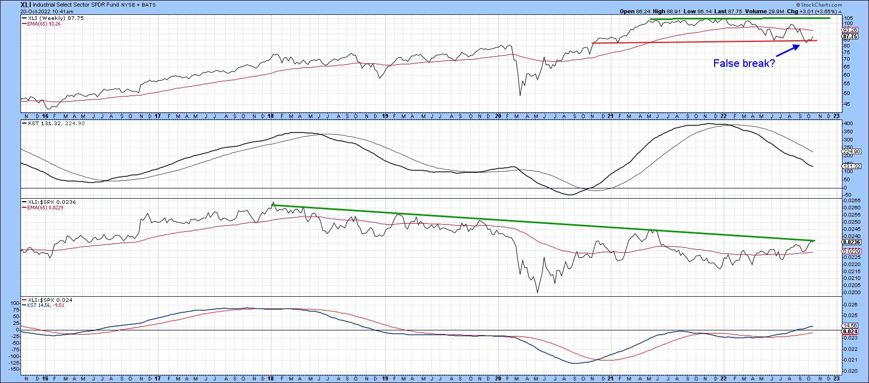Click year 18 on the bottom time axis
Viewport: 869px width, 383px height.
click(x=270, y=379)
